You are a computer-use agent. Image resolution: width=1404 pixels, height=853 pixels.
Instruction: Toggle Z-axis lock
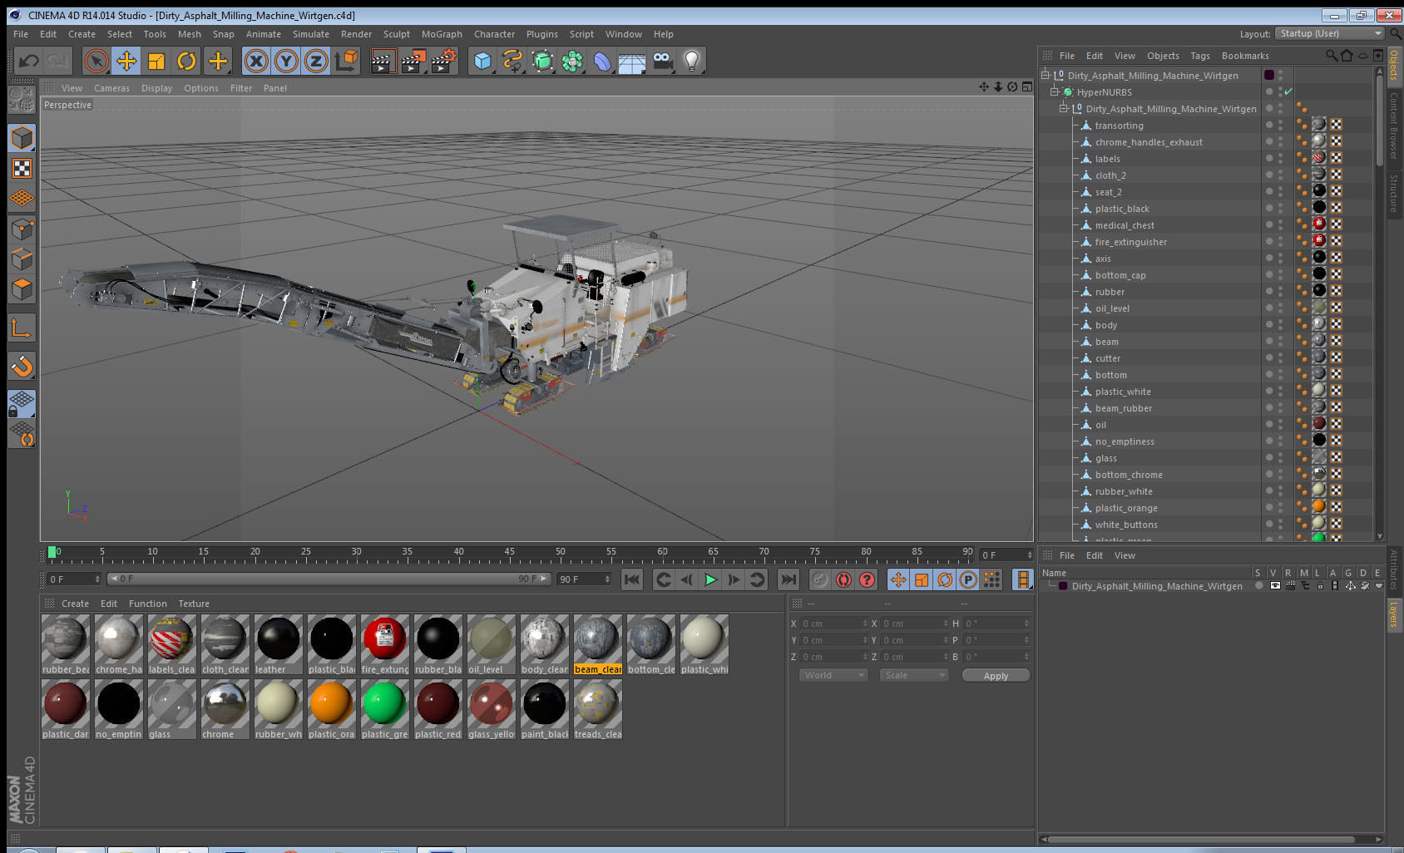click(316, 61)
